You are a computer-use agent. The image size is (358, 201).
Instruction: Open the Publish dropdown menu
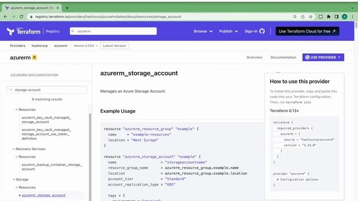228,31
